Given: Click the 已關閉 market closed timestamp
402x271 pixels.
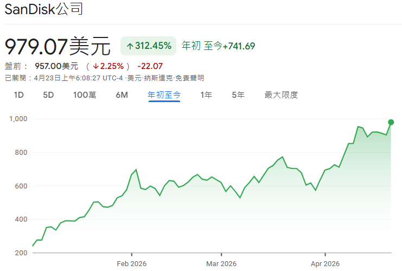Looking at the screenshot, I should (x=64, y=78).
